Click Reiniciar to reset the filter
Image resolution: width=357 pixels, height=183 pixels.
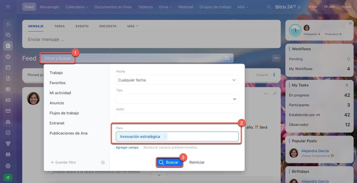point(197,162)
